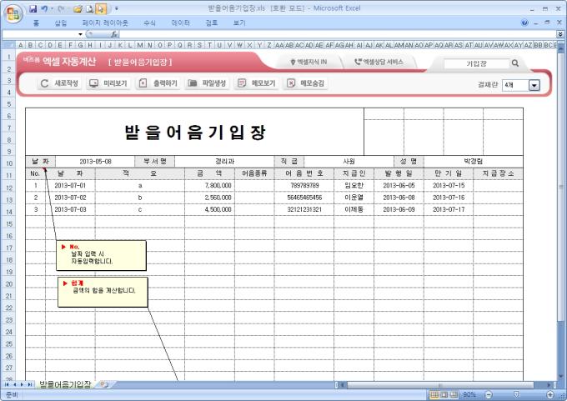Select bill number 789789789

[x=304, y=186]
